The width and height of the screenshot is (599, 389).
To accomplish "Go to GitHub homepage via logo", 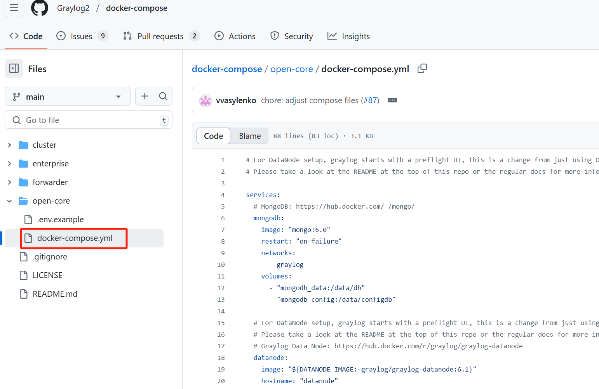I will coord(40,8).
